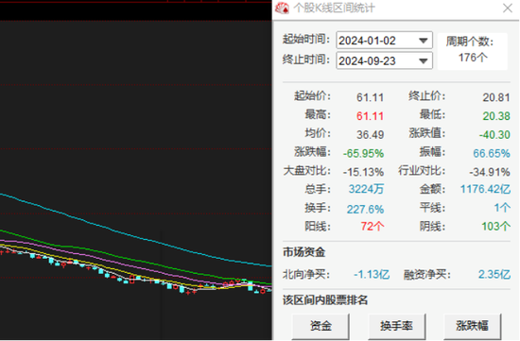The height and width of the screenshot is (341, 520).
Task: Click the 2024-01-02 start date field
Action: pyautogui.click(x=384, y=41)
